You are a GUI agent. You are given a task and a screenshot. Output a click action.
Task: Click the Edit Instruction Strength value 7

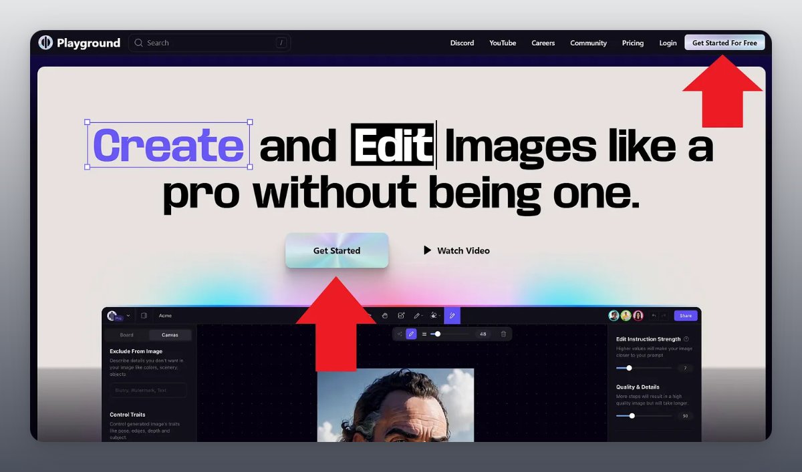(x=685, y=368)
